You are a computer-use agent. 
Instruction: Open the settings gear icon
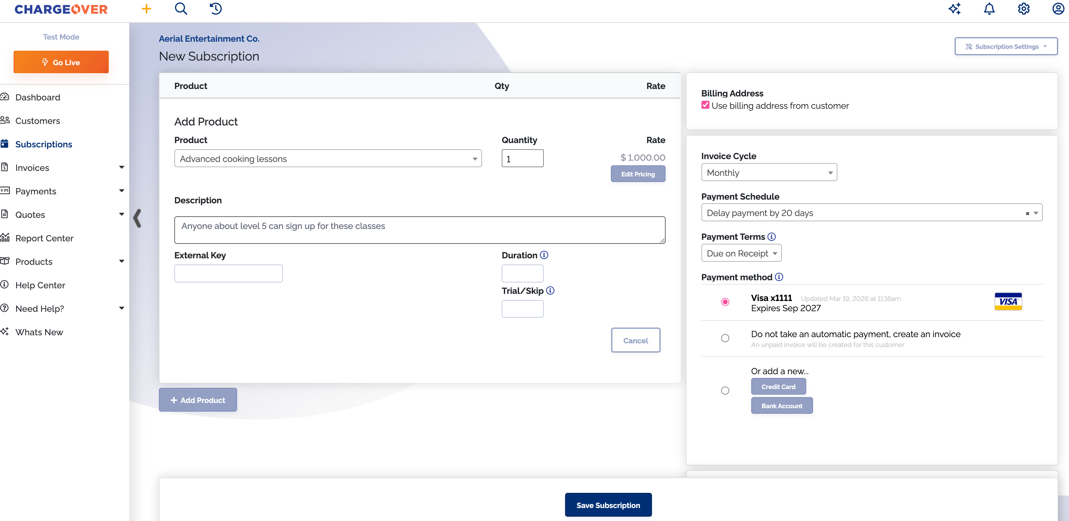1024,9
